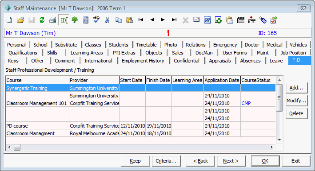Image resolution: width=315 pixels, height=171 pixels.
Task: Click the Exit button
Action: click(296, 161)
